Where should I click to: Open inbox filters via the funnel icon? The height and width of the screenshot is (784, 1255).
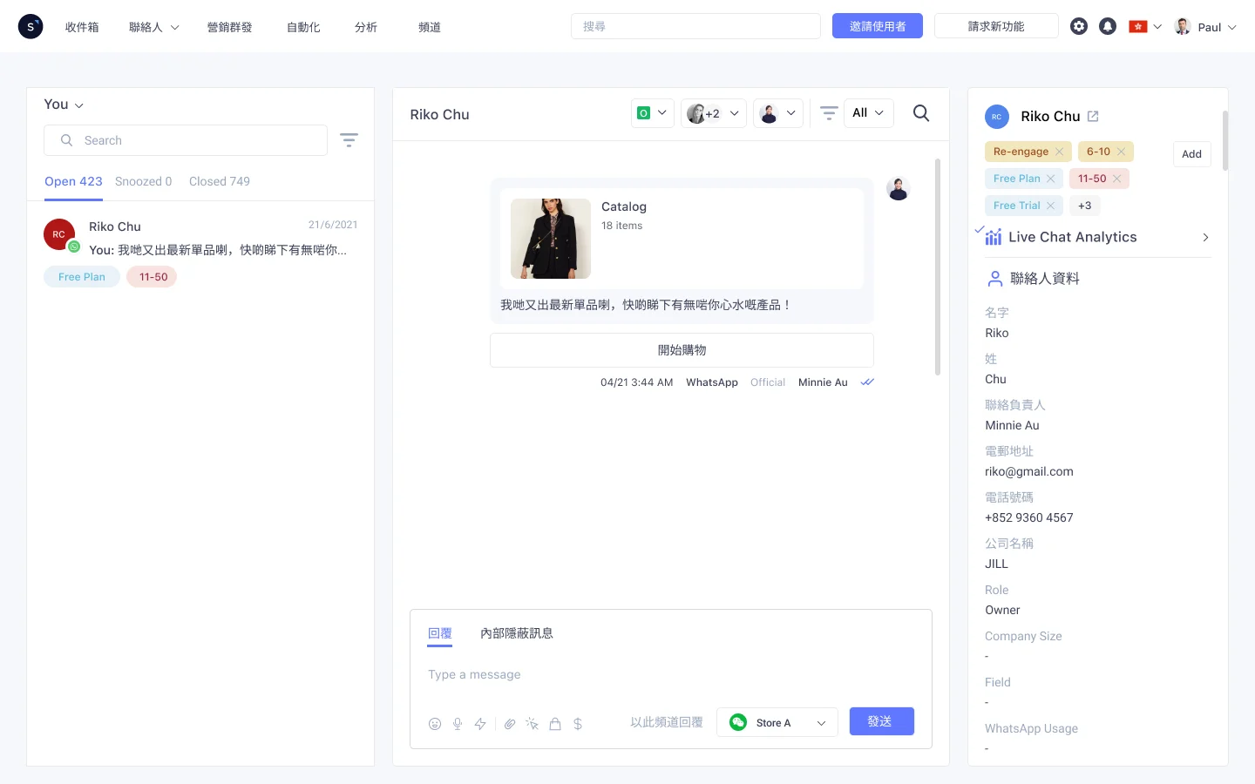pyautogui.click(x=349, y=139)
